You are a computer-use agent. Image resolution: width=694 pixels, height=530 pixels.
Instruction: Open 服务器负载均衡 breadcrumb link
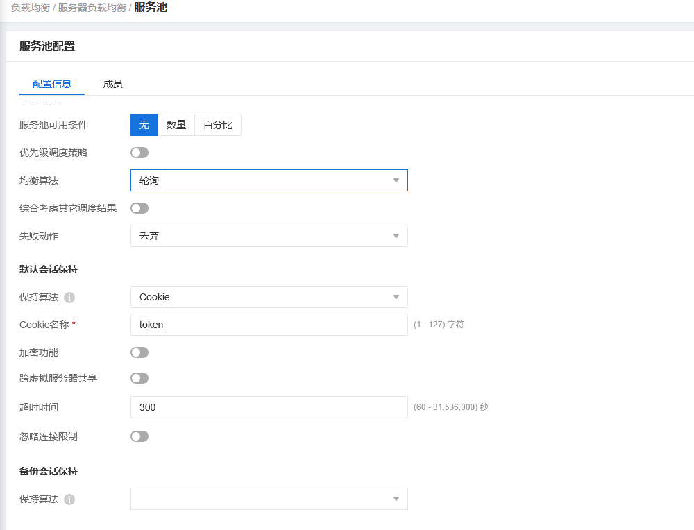tap(92, 8)
